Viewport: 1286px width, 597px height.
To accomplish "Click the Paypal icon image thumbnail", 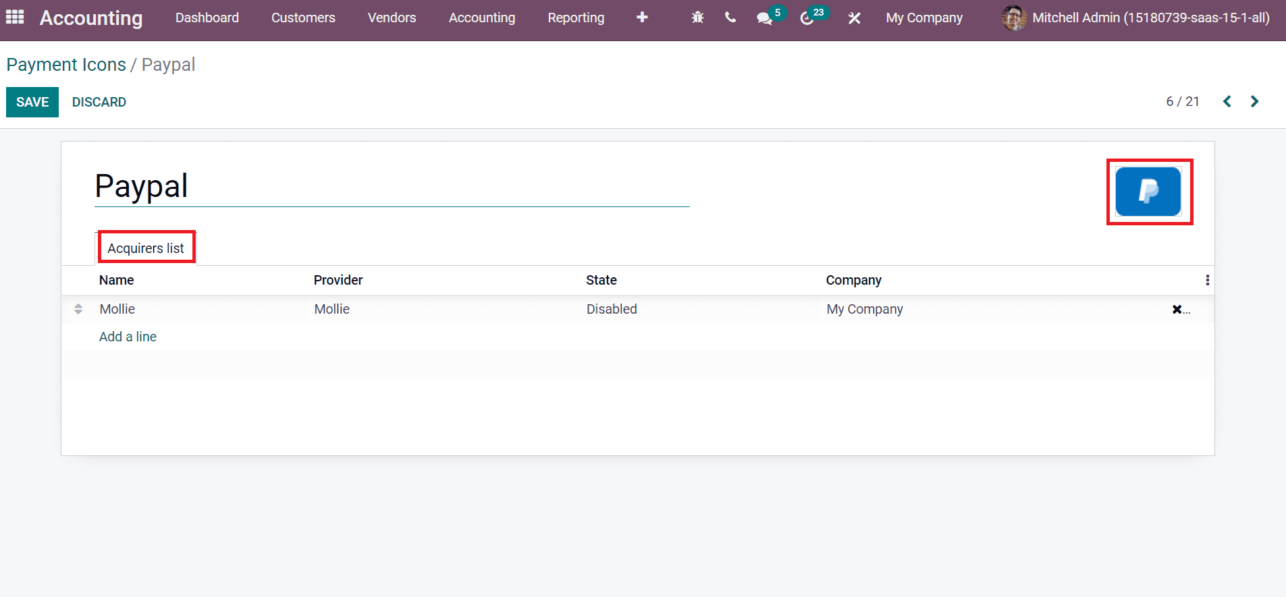I will [1148, 192].
